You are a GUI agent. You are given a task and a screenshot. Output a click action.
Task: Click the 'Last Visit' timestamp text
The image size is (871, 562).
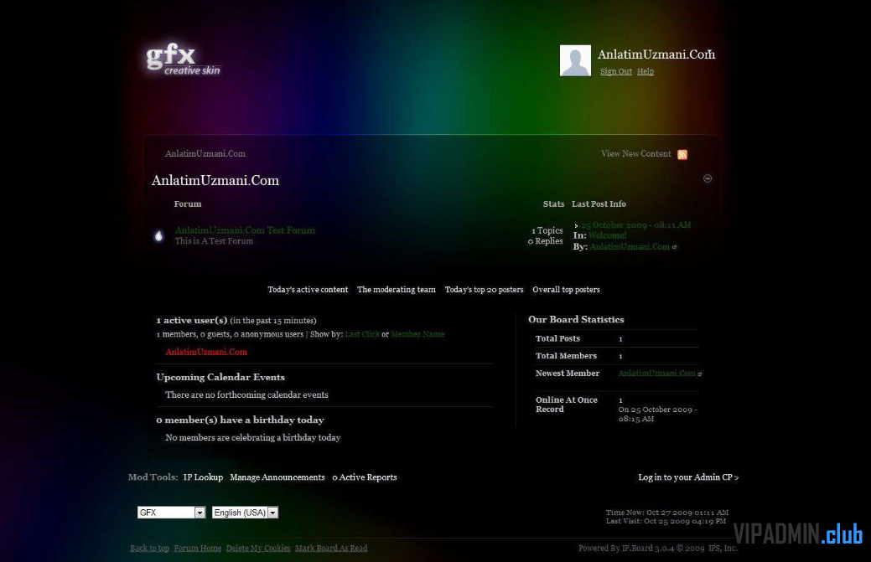pyautogui.click(x=666, y=521)
